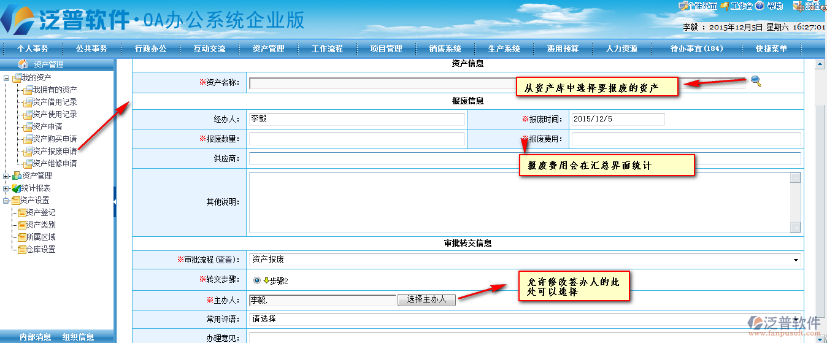Click the 退出 logout icon
This screenshot has height=343, width=827.
[x=798, y=6]
